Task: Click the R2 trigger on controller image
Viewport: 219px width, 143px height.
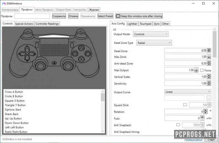Action: pos(81,31)
